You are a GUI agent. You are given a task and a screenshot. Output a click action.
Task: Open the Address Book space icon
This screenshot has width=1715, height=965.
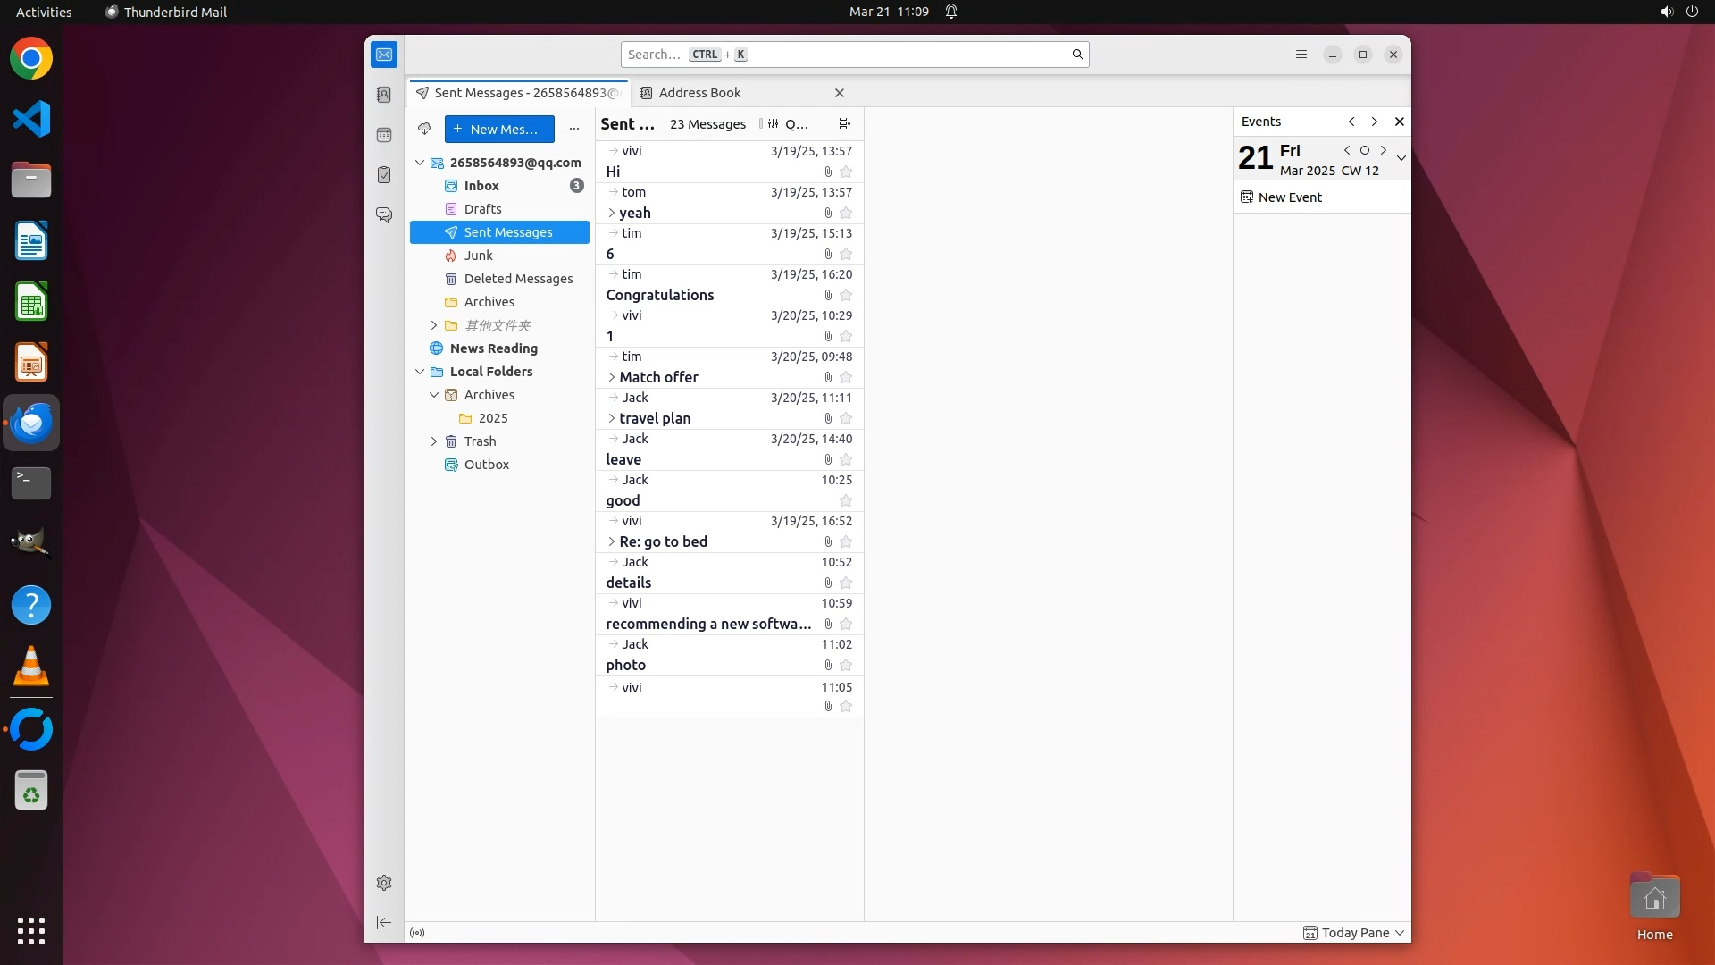point(384,95)
